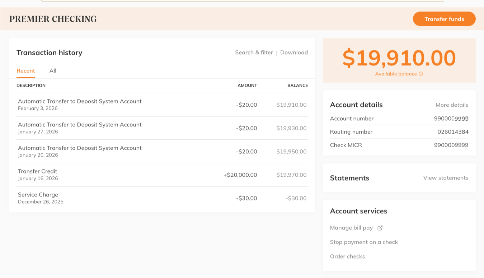This screenshot has height=278, width=484.
Task: View statements for this account
Action: pyautogui.click(x=445, y=177)
